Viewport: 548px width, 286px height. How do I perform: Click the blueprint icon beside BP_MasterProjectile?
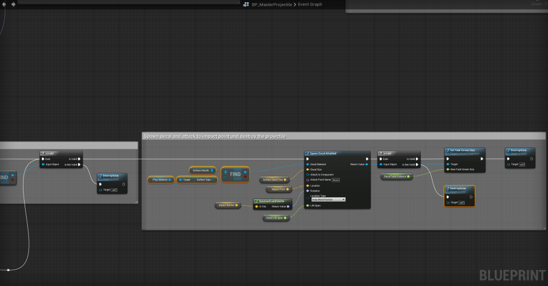(x=246, y=4)
